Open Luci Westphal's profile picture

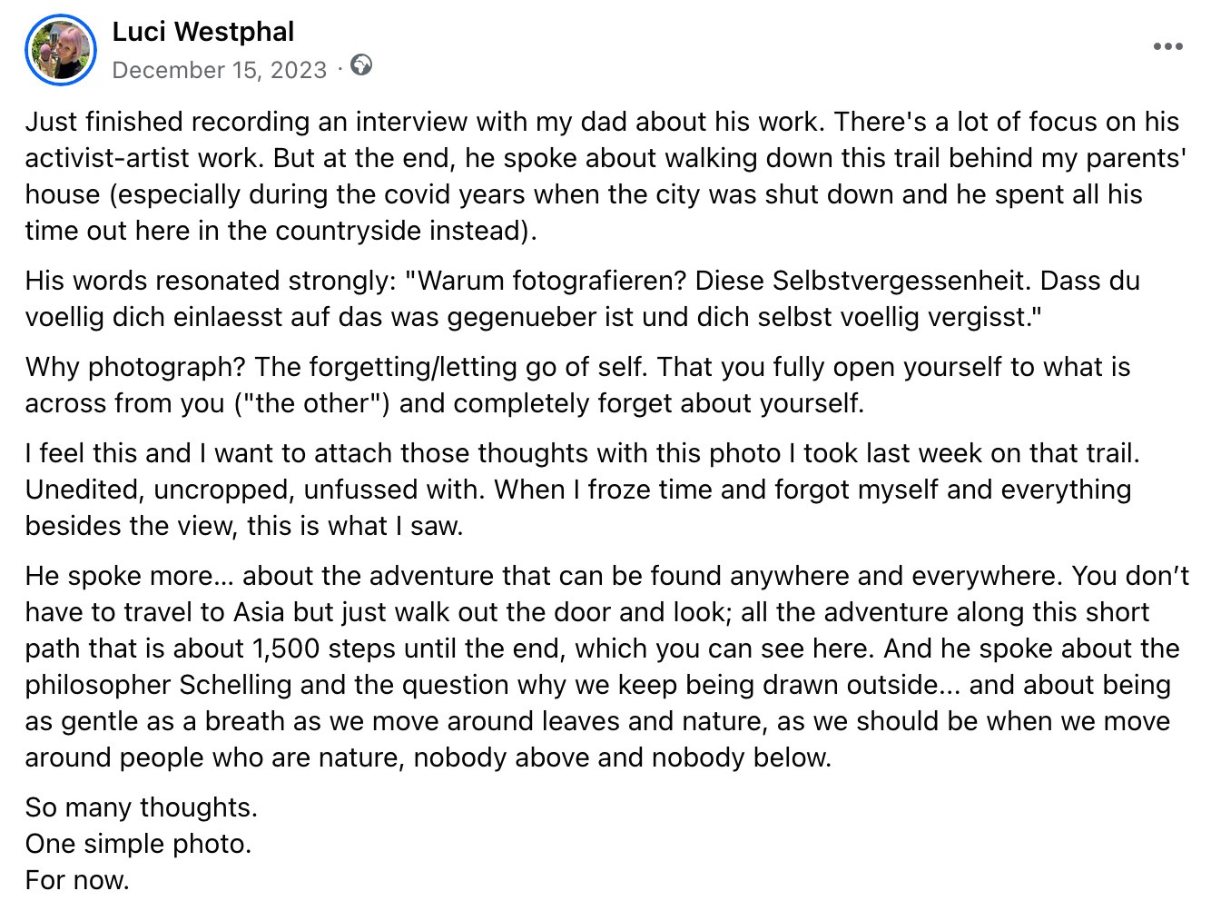click(x=60, y=50)
